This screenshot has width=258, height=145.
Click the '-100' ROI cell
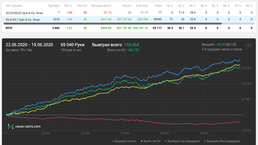coord(69,13)
